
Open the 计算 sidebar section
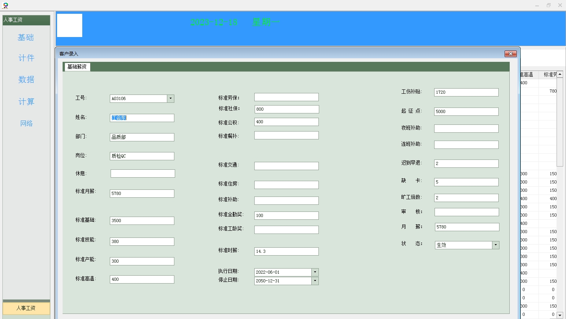tap(26, 102)
